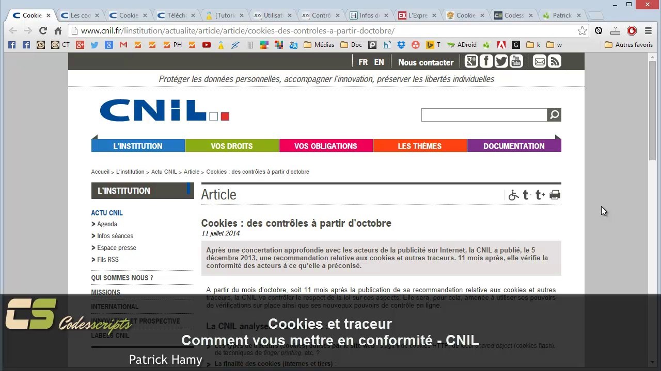Click the red extension icon in the toolbar

click(632, 31)
